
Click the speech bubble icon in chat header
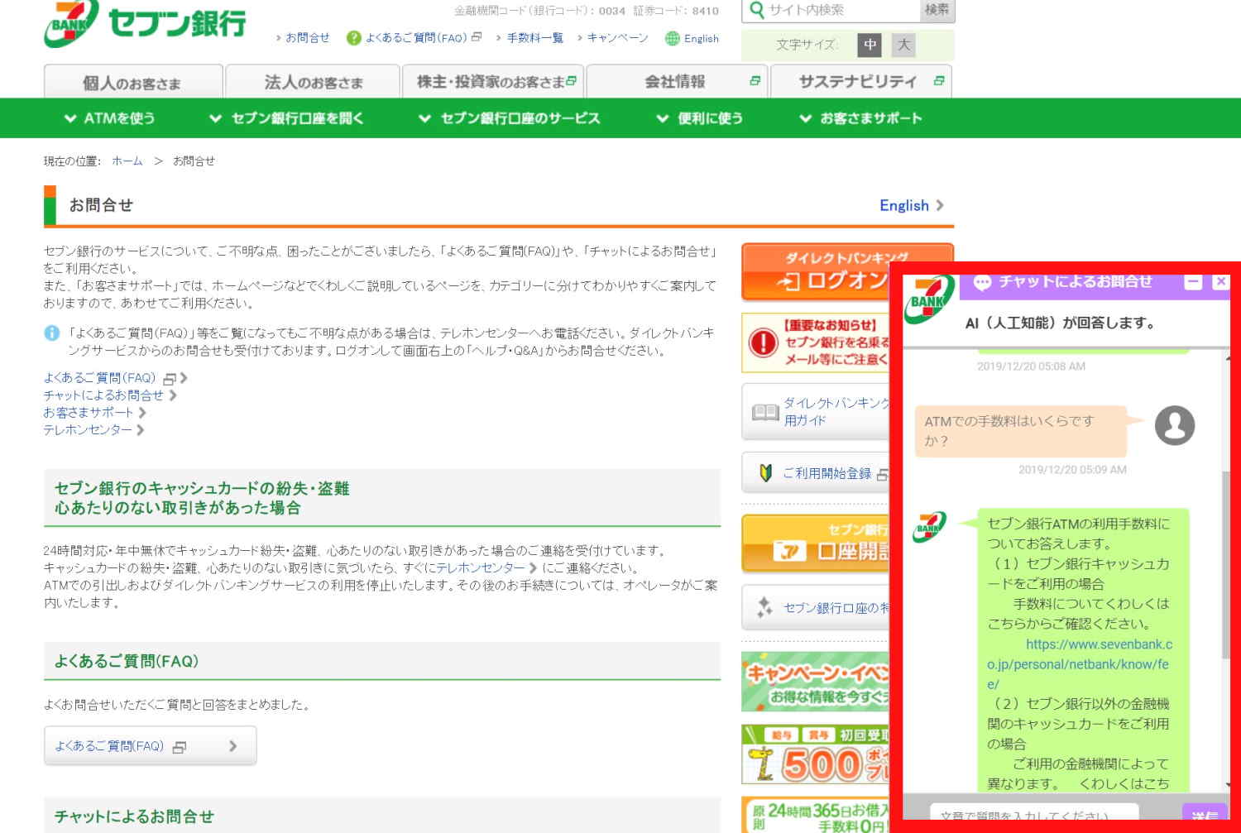pyautogui.click(x=982, y=283)
